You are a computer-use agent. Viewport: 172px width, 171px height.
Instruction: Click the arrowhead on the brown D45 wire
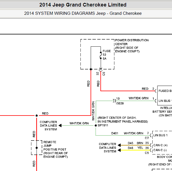coord(119,145)
